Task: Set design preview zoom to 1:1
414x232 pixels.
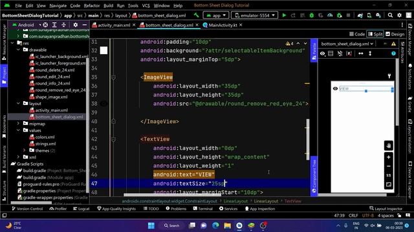Action: tap(388, 175)
